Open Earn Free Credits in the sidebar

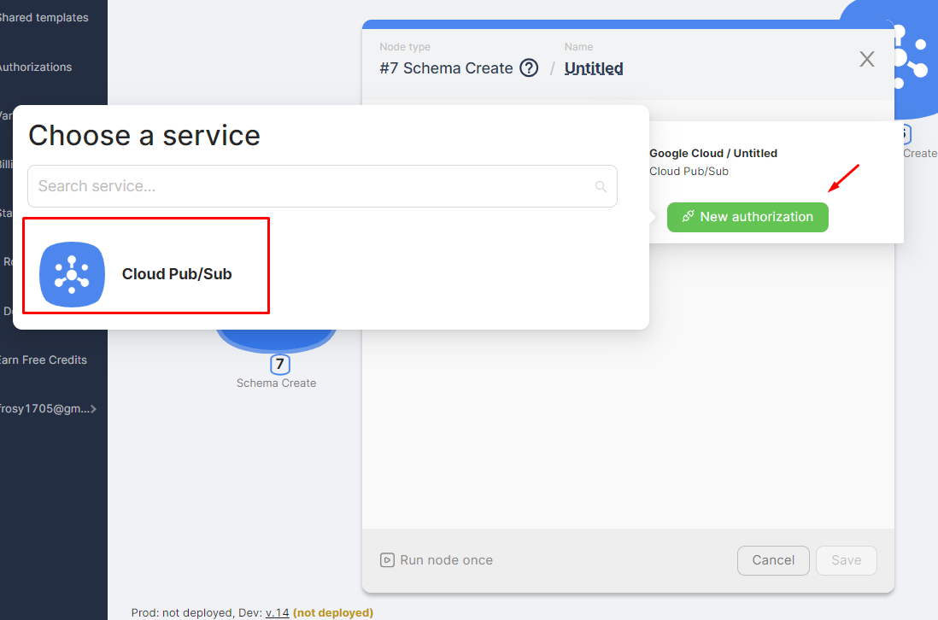(43, 360)
